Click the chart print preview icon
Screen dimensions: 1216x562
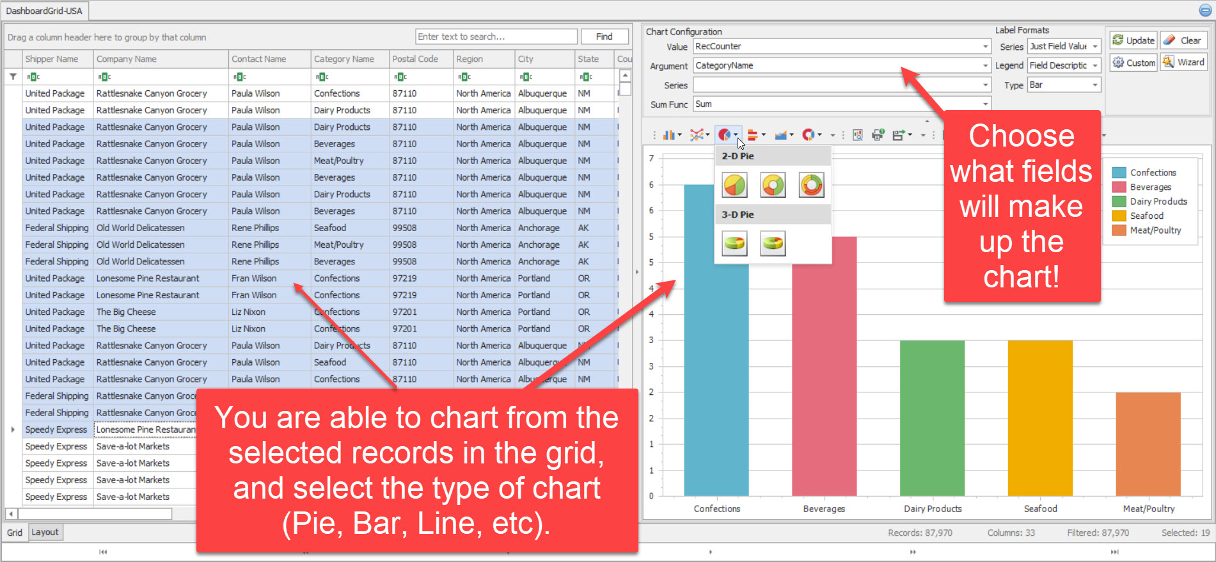(x=858, y=135)
